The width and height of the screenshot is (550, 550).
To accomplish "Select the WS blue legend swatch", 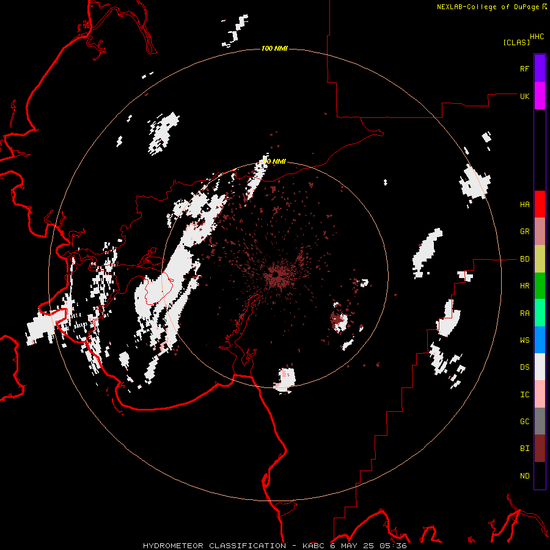I will pyautogui.click(x=540, y=340).
